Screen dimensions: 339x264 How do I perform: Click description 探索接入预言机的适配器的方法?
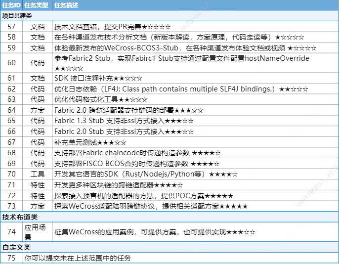[x=143, y=196]
